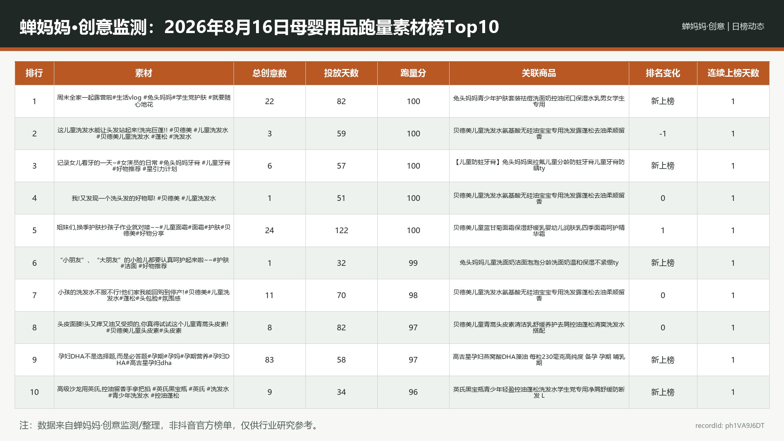The width and height of the screenshot is (784, 441).
Task: Click rank number 10 in first column
Action: pyautogui.click(x=34, y=392)
